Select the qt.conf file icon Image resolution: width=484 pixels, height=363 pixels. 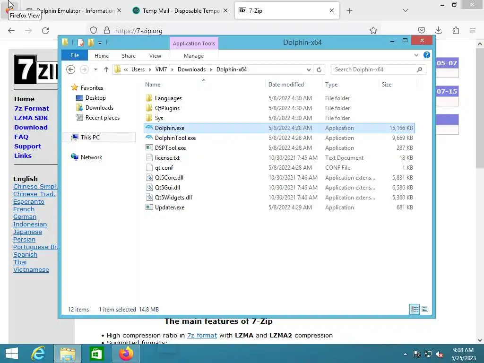pos(149,168)
